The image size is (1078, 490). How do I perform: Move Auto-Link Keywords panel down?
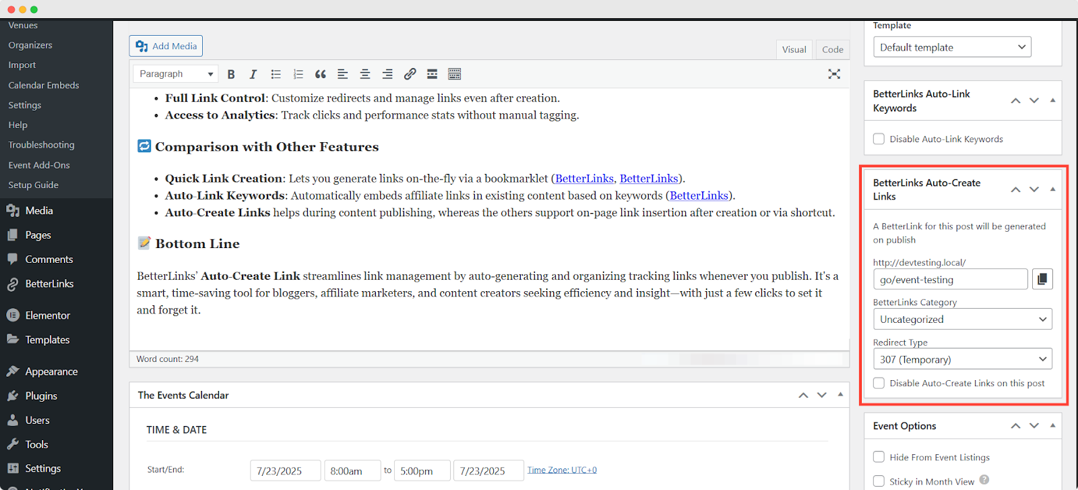[x=1034, y=100]
